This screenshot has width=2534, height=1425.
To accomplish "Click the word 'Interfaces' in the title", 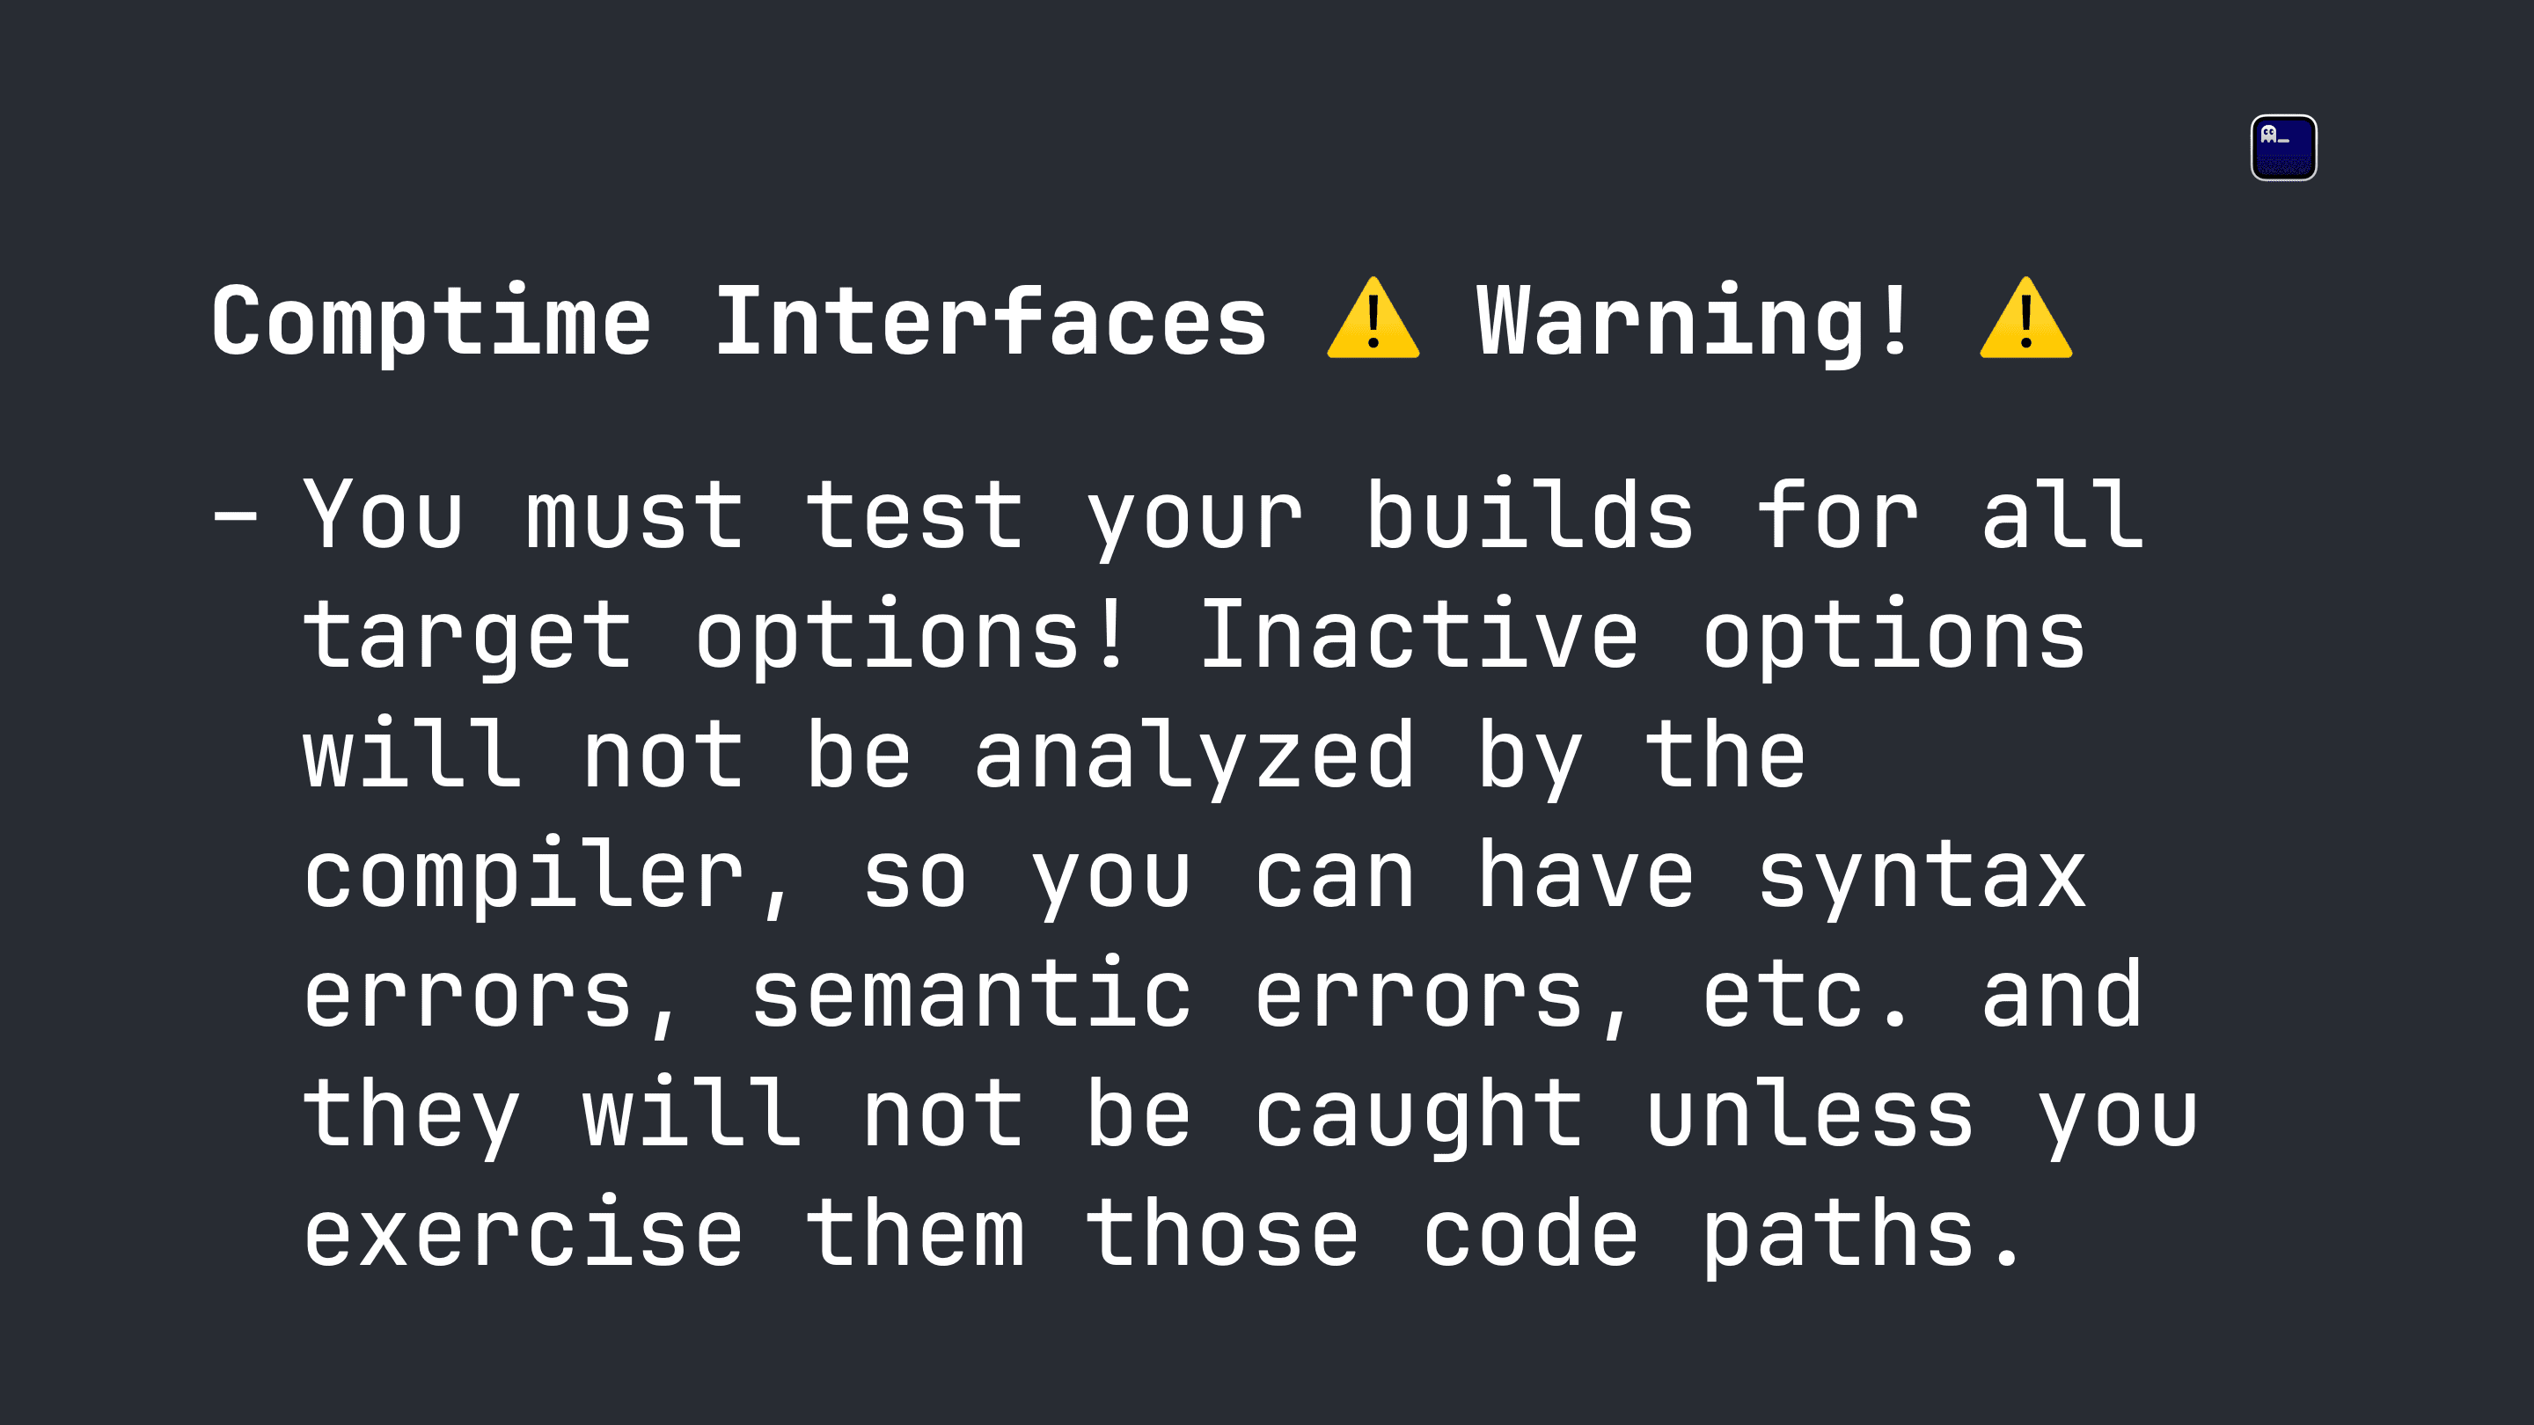I will click(991, 320).
